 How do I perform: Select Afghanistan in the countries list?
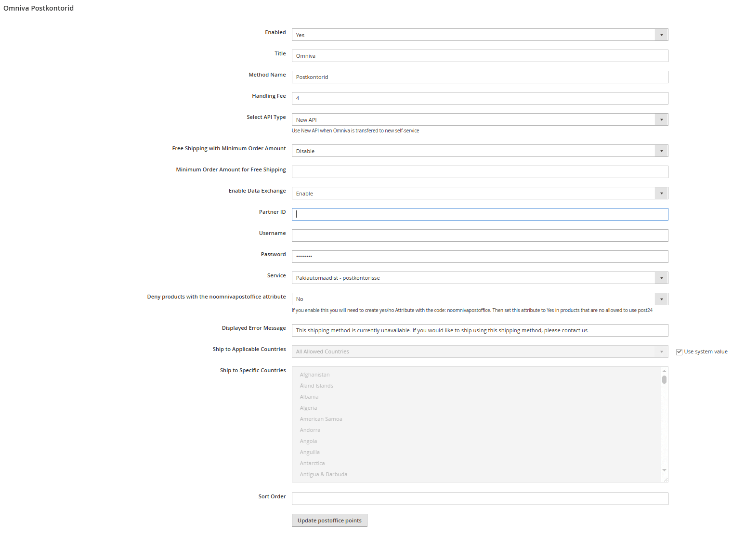point(476,375)
